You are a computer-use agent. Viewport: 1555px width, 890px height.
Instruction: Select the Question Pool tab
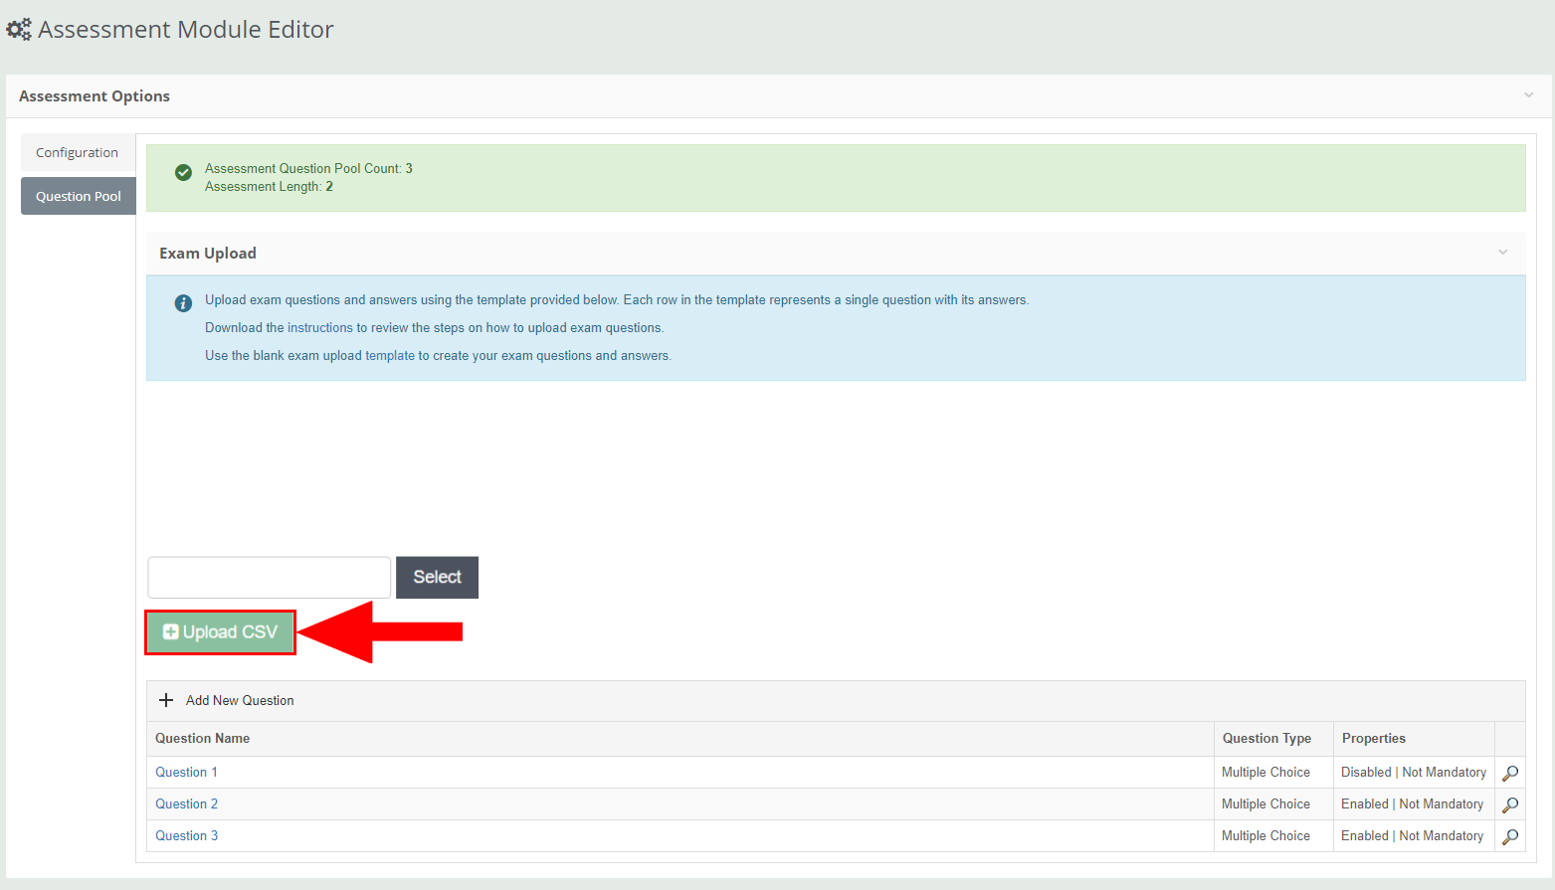[78, 196]
